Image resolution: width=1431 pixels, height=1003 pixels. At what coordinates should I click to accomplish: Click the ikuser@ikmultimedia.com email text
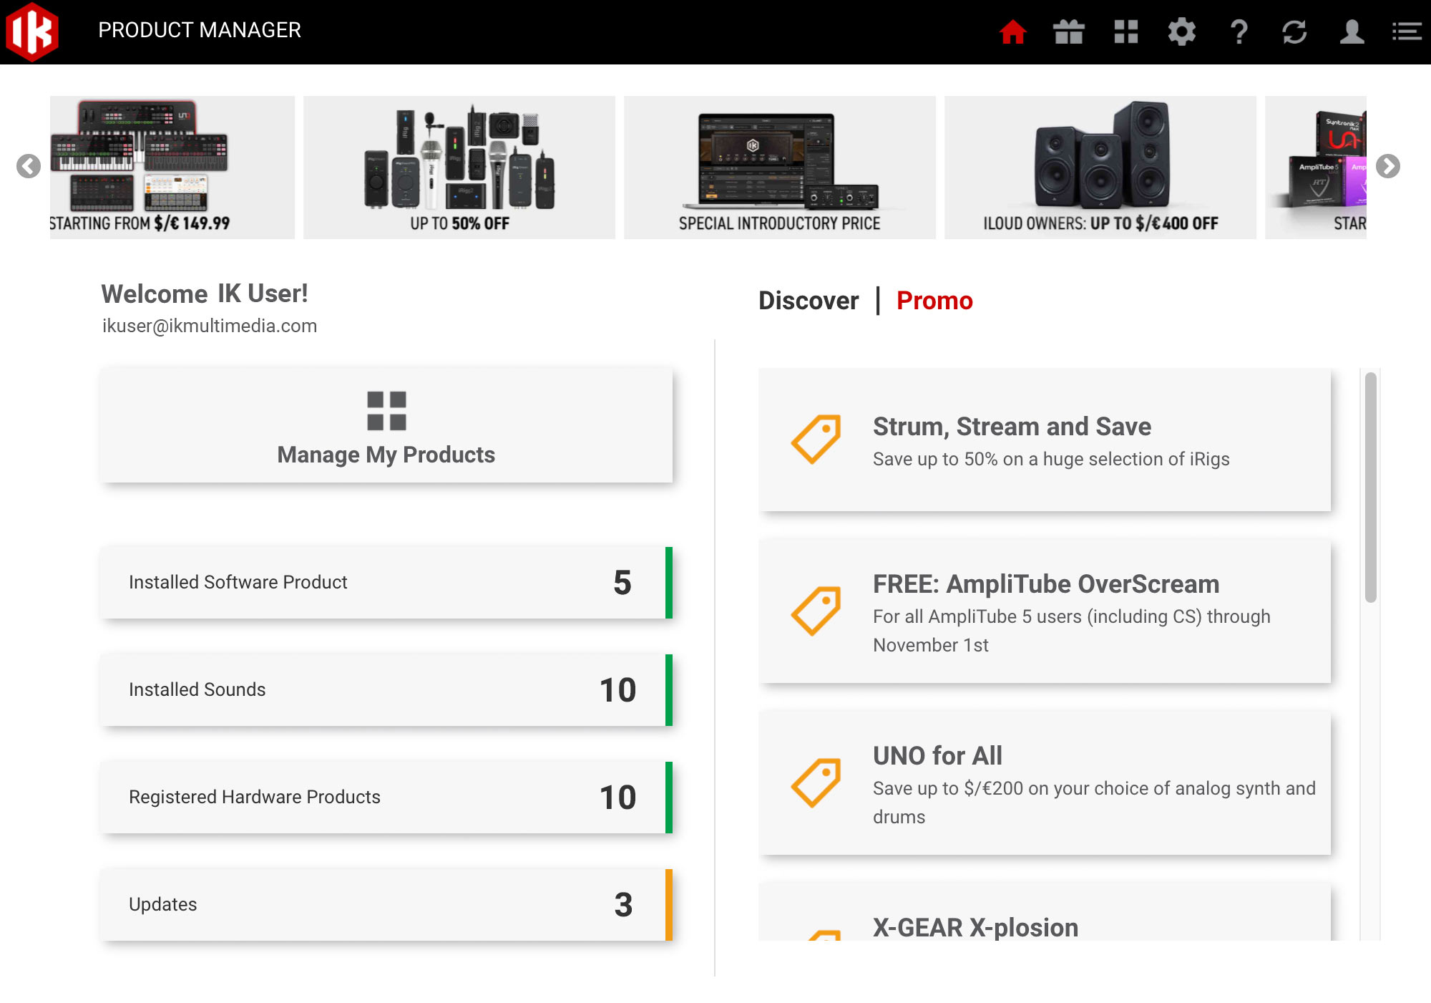[x=210, y=326]
